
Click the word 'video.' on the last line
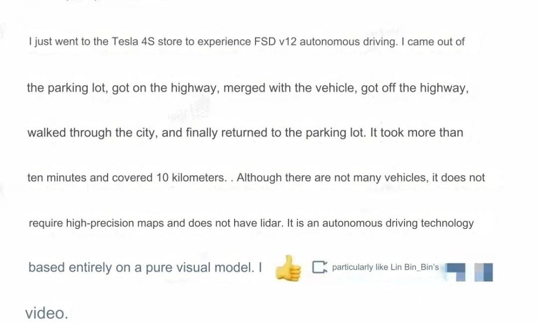pos(47,313)
